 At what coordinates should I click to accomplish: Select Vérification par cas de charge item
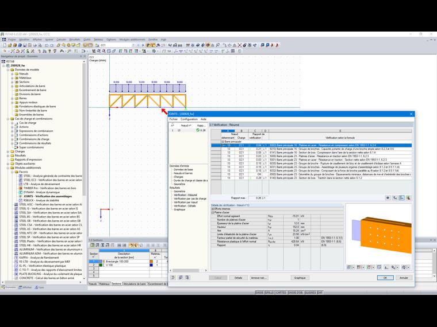[190, 198]
